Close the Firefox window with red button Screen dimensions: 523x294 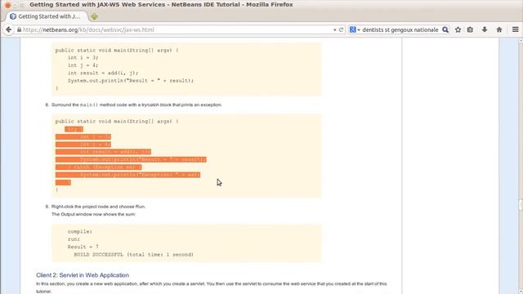point(7,5)
